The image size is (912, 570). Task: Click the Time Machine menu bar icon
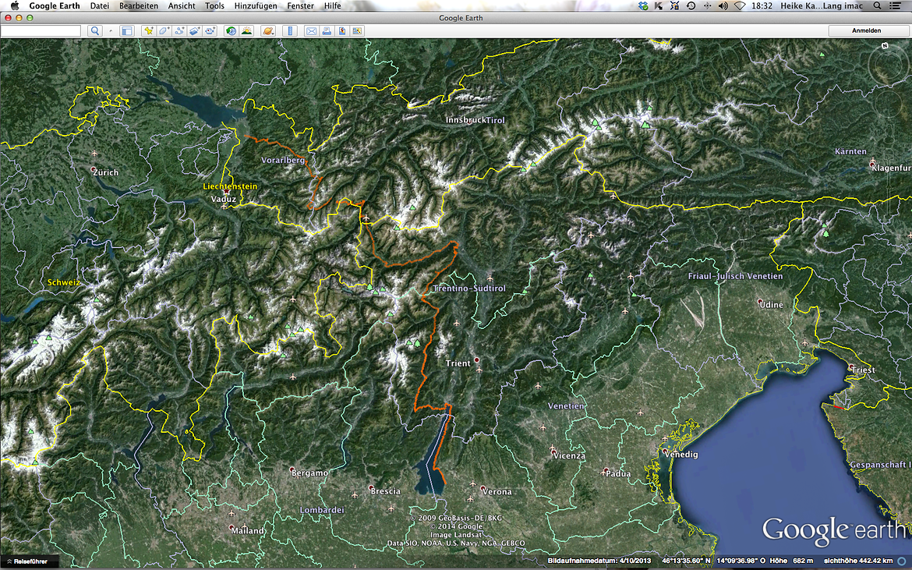[x=691, y=5]
